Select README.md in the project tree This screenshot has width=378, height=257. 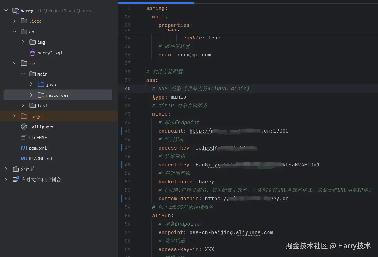point(40,159)
